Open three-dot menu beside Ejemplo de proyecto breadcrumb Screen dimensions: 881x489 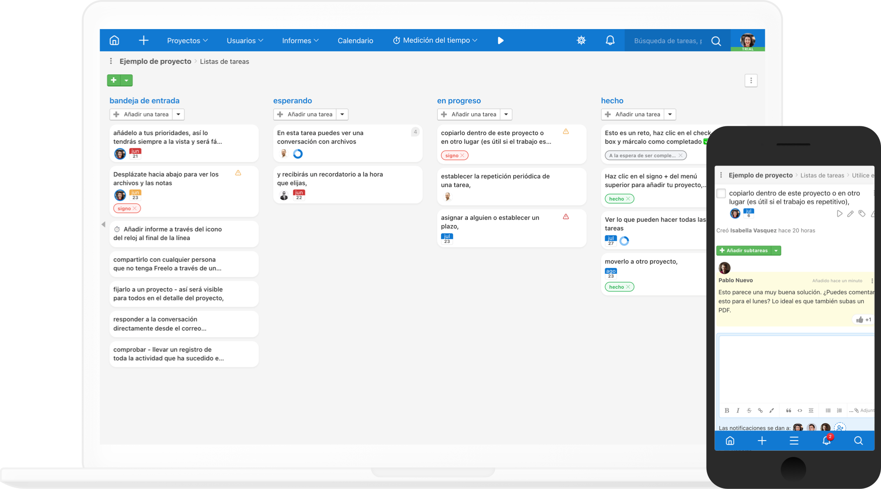pos(111,61)
